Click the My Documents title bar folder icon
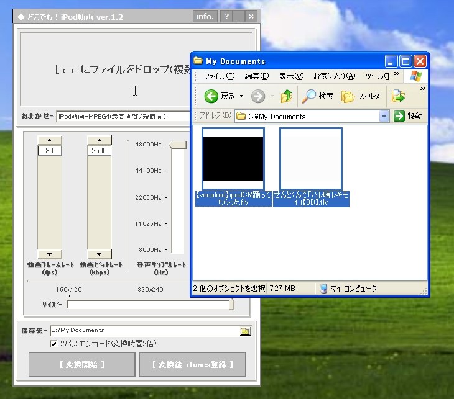Image resolution: width=454 pixels, height=399 pixels. tap(198, 61)
